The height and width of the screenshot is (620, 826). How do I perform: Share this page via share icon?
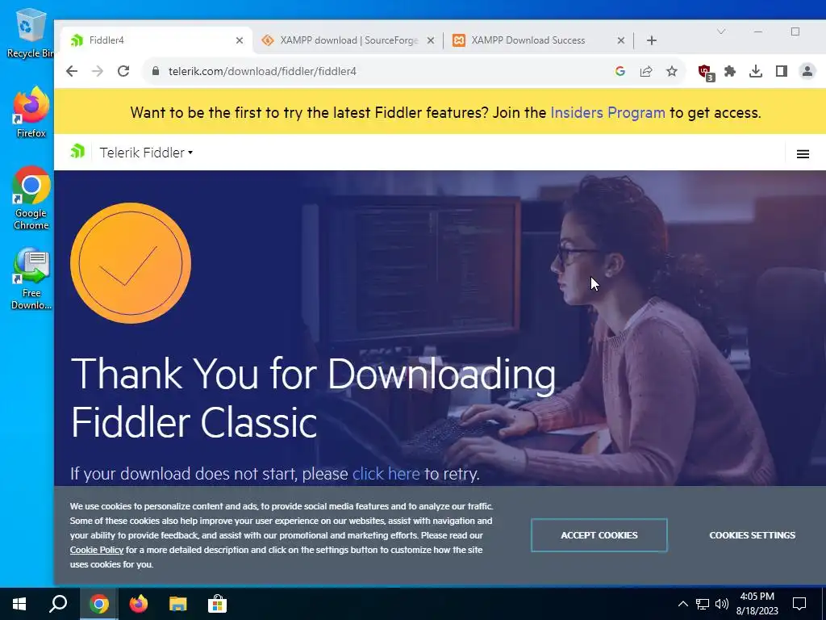point(646,71)
